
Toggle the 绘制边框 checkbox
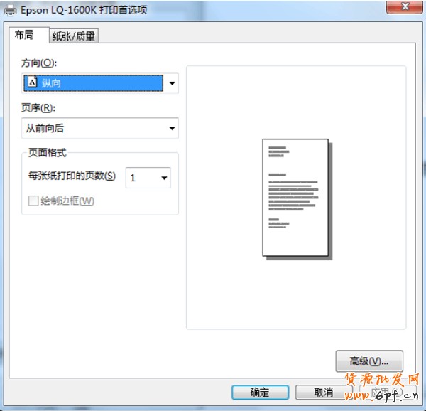pos(33,201)
